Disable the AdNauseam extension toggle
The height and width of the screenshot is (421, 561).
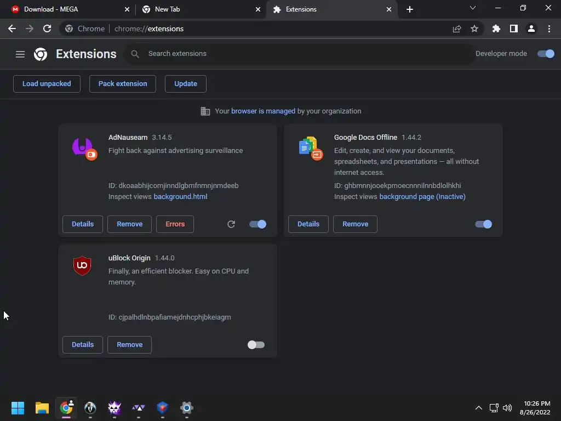[258, 224]
